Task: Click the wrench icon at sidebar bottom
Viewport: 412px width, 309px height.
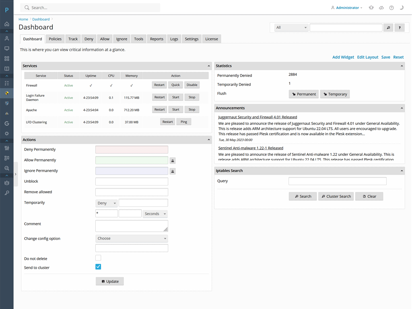Action: (x=6, y=192)
